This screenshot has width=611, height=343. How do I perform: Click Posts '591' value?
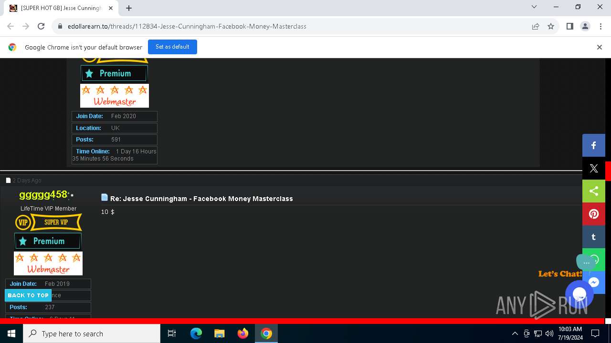pyautogui.click(x=116, y=140)
